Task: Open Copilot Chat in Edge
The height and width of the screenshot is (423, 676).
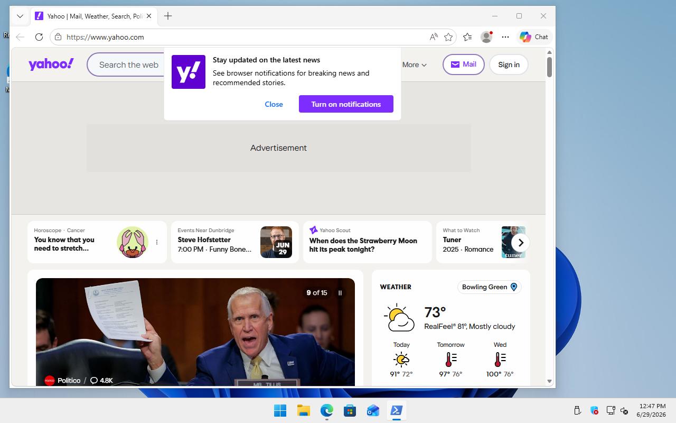Action: pyautogui.click(x=534, y=37)
